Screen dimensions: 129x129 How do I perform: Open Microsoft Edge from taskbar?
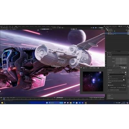[74, 103]
